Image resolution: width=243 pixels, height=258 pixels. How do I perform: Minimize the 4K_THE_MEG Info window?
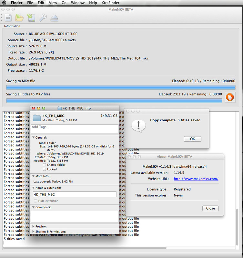pos(38,108)
